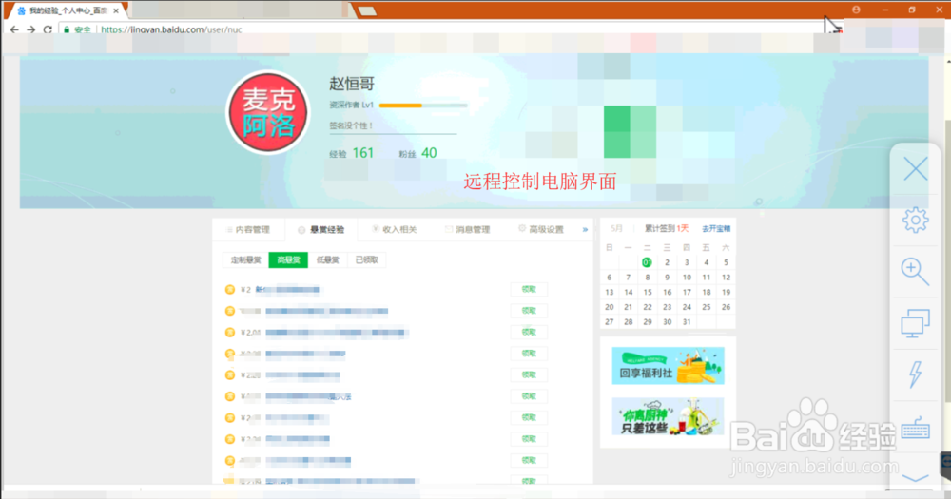The width and height of the screenshot is (951, 499).
Task: Click the 累计签到1天 sign-in text
Action: [667, 228]
